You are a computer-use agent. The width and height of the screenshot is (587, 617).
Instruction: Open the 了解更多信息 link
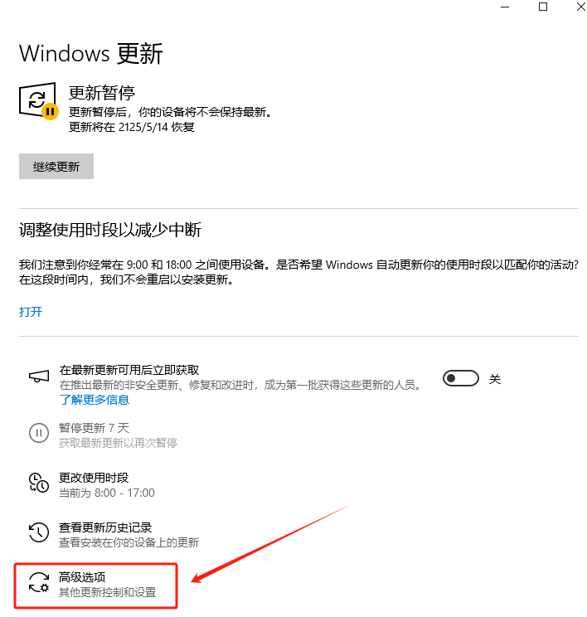(x=94, y=400)
